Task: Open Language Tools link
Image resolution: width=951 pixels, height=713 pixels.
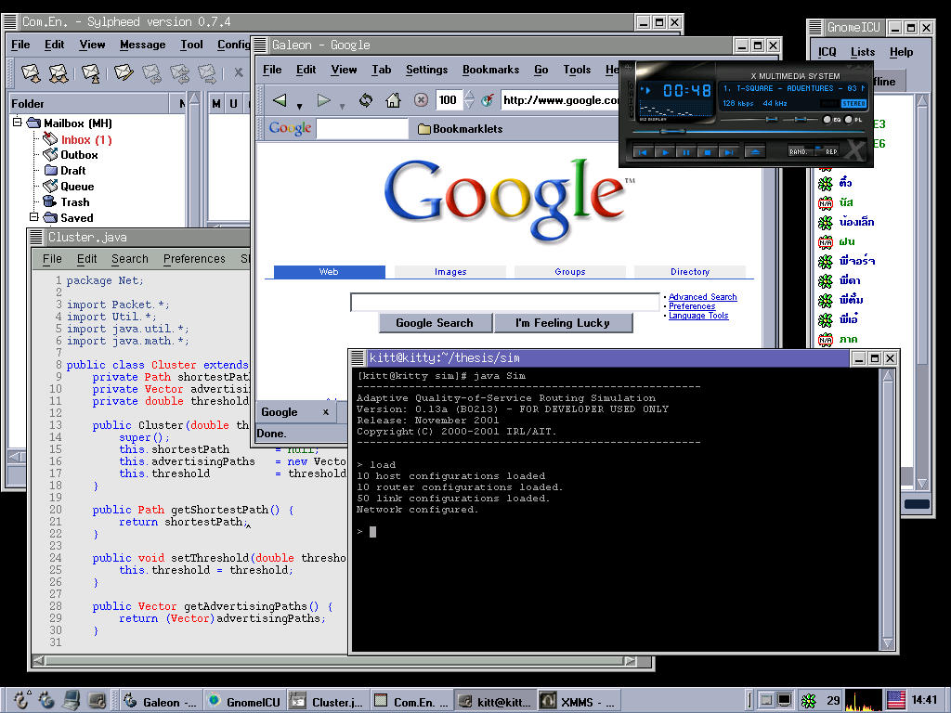Action: (698, 316)
